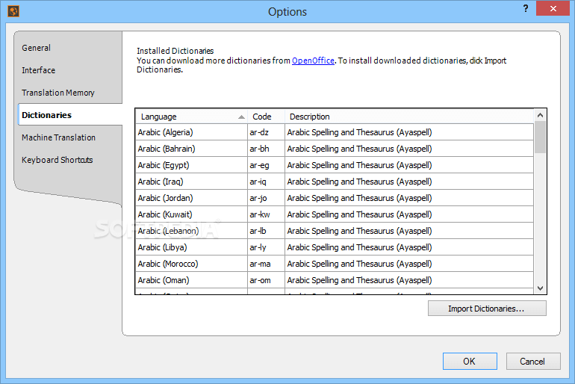Select the Arabic (Oman) row
Screen dimensions: 575x384
(x=335, y=280)
